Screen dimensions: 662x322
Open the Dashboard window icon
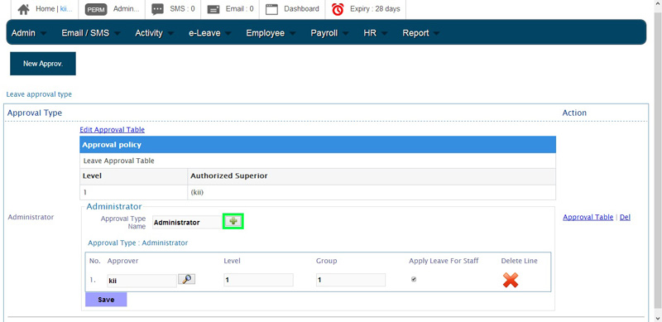click(271, 9)
